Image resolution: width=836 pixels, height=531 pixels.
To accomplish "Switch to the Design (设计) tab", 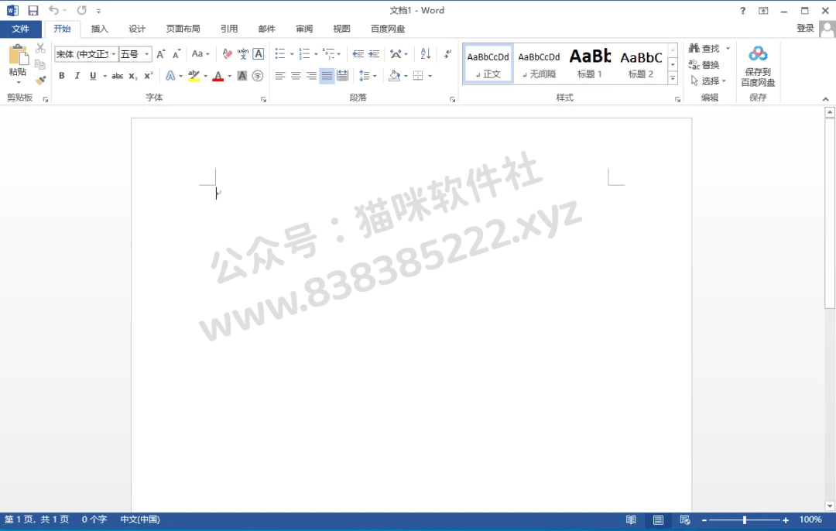I will pyautogui.click(x=137, y=29).
